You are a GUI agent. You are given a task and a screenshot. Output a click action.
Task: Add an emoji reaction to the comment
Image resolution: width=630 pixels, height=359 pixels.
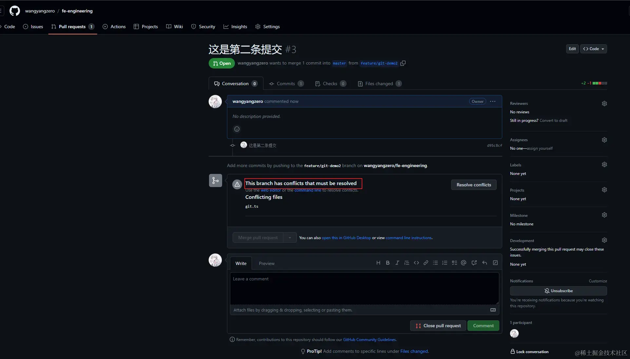coord(237,129)
